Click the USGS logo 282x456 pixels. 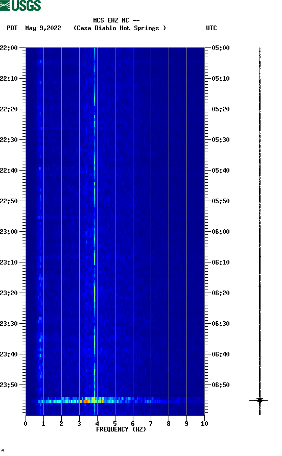click(x=20, y=5)
